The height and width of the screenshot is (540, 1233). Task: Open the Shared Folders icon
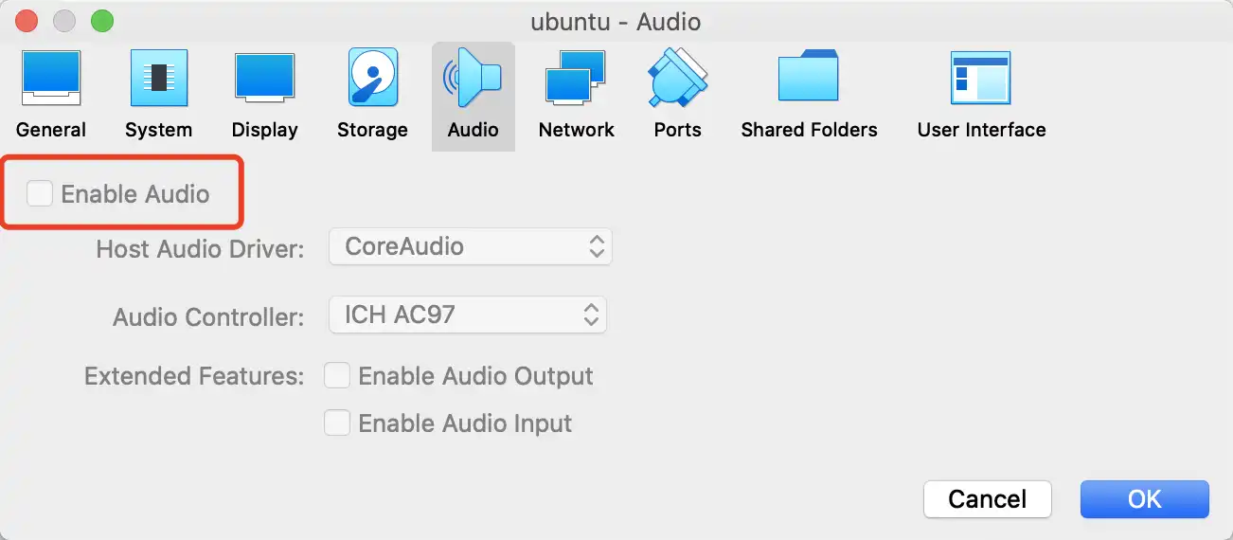click(x=809, y=78)
